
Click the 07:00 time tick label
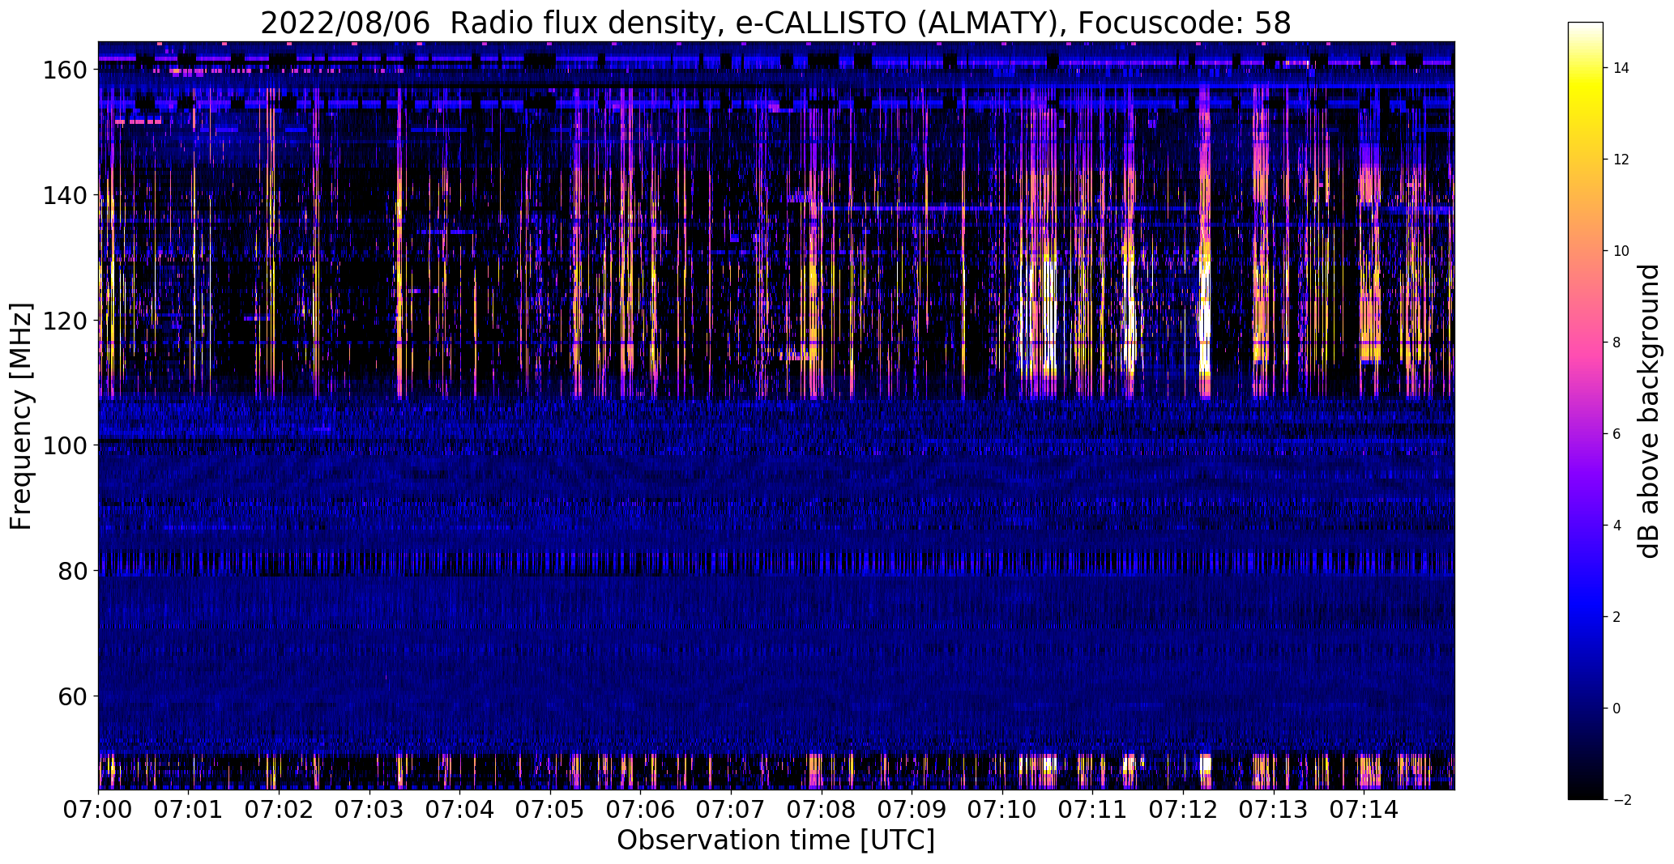pyautogui.click(x=99, y=809)
